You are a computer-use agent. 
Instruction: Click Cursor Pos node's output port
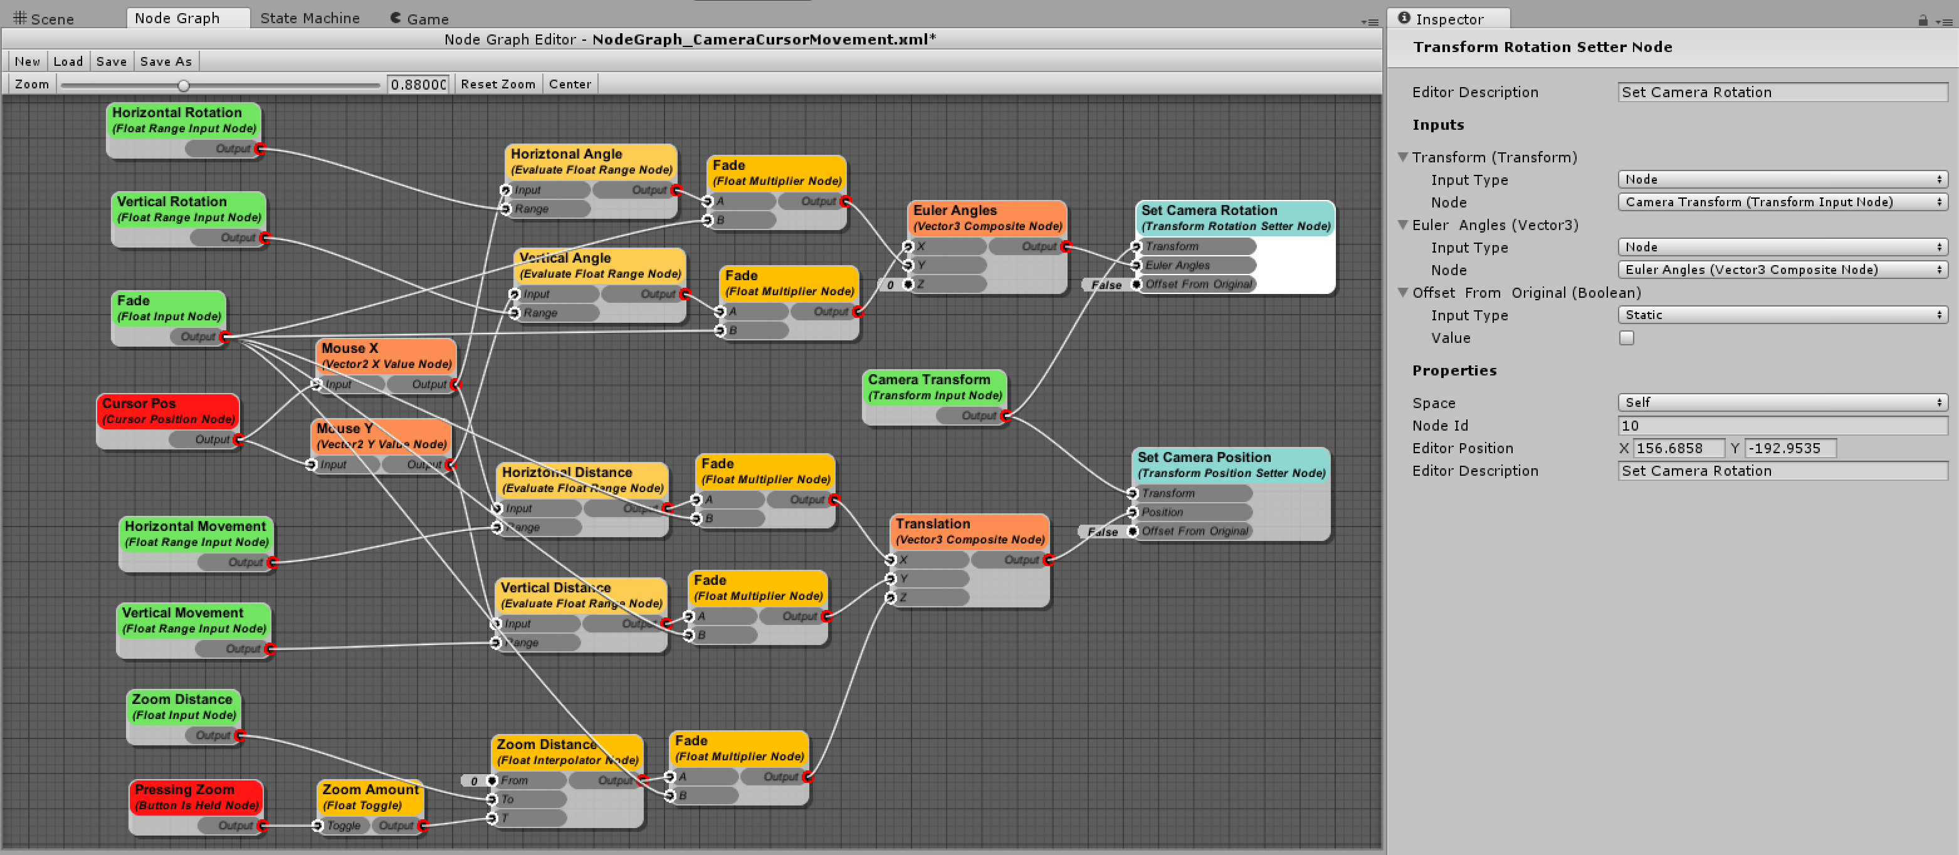(x=239, y=439)
